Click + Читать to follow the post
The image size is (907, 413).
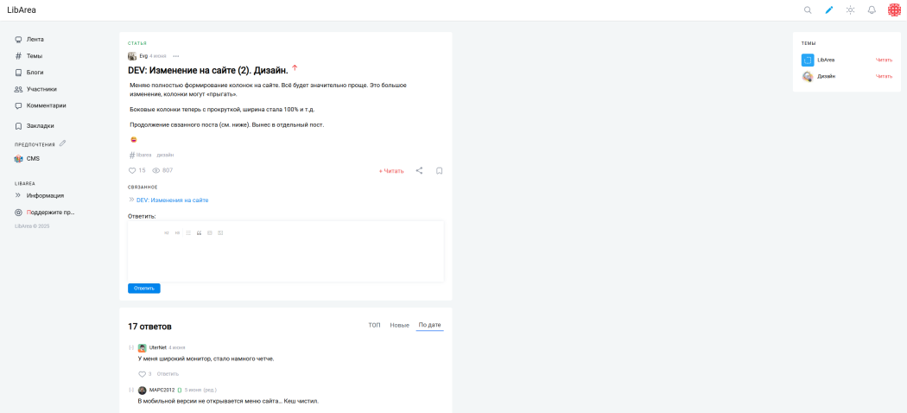click(x=391, y=171)
